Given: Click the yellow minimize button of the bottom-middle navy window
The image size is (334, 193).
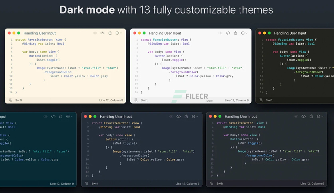Looking at the screenshot, I should tap(90, 116).
